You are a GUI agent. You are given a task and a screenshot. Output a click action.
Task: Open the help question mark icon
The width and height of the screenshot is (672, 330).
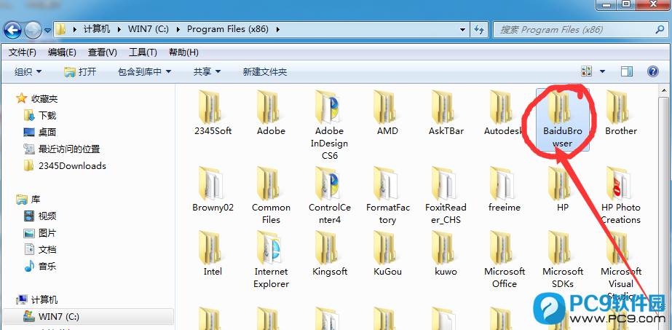click(653, 71)
